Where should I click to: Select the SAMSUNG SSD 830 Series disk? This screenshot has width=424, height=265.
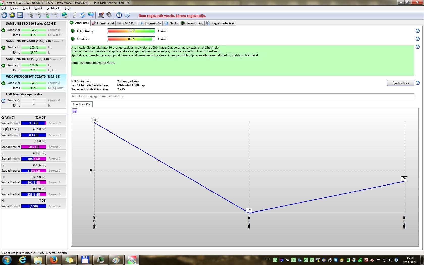click(33, 29)
